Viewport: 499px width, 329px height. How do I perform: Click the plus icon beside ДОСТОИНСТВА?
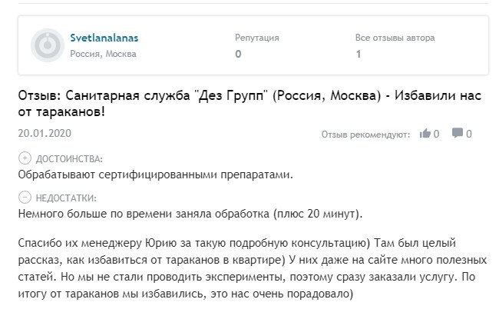click(x=25, y=158)
